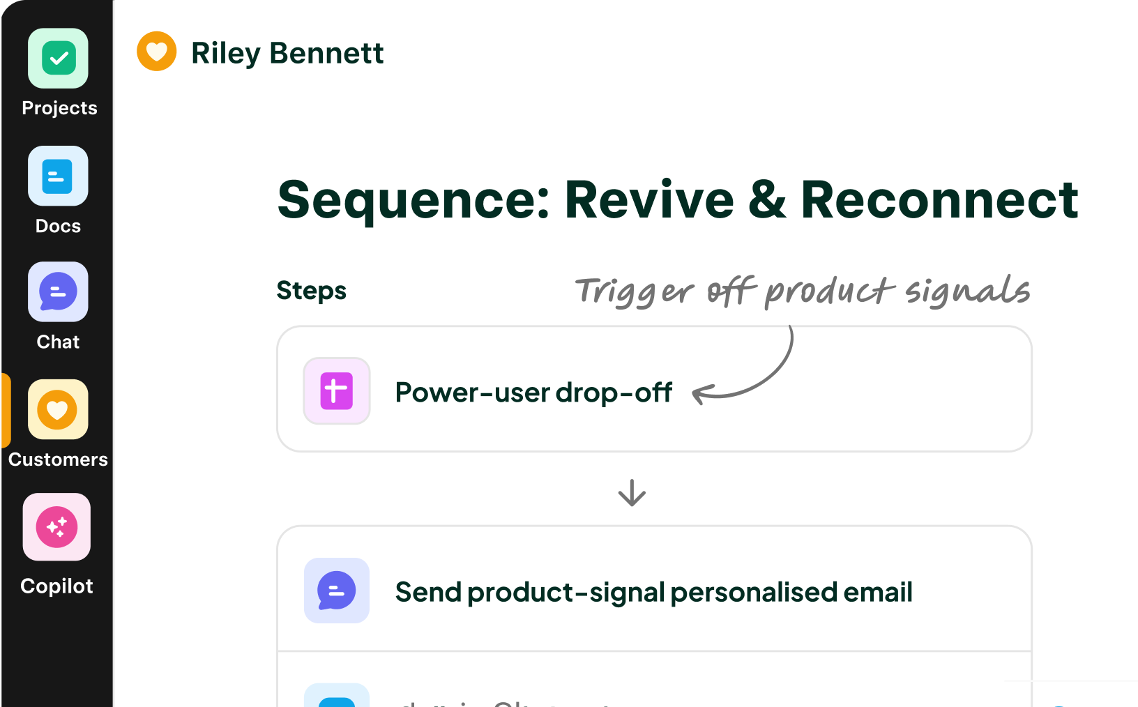Image resolution: width=1138 pixels, height=707 pixels.
Task: Click the orange heart icon beside Riley Bennett
Action: click(157, 52)
